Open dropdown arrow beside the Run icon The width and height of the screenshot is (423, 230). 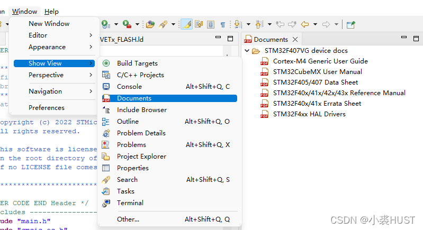pyautogui.click(x=116, y=24)
